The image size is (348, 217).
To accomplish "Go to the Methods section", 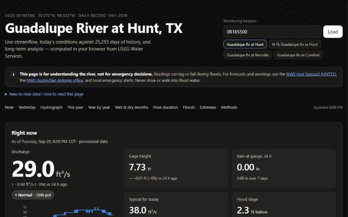I will click(229, 107).
